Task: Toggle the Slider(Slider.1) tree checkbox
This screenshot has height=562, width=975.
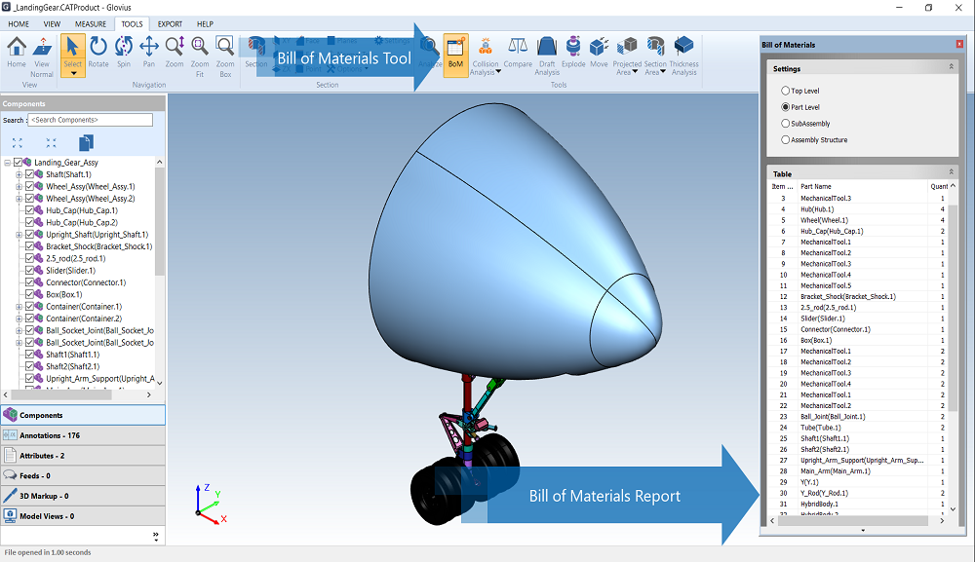Action: [x=30, y=271]
